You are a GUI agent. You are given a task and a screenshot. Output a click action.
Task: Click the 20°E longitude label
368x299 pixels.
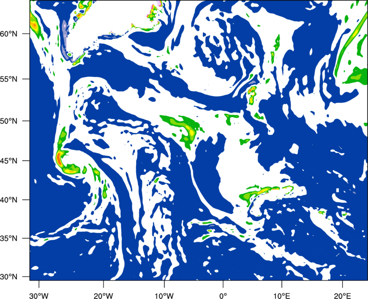coord(342,296)
